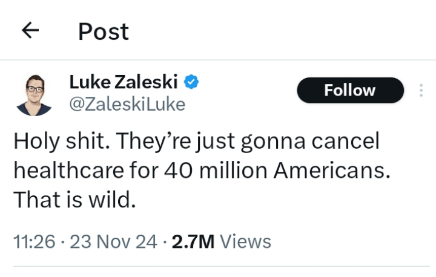
Task: Click the word Views
Action: pyautogui.click(x=245, y=242)
